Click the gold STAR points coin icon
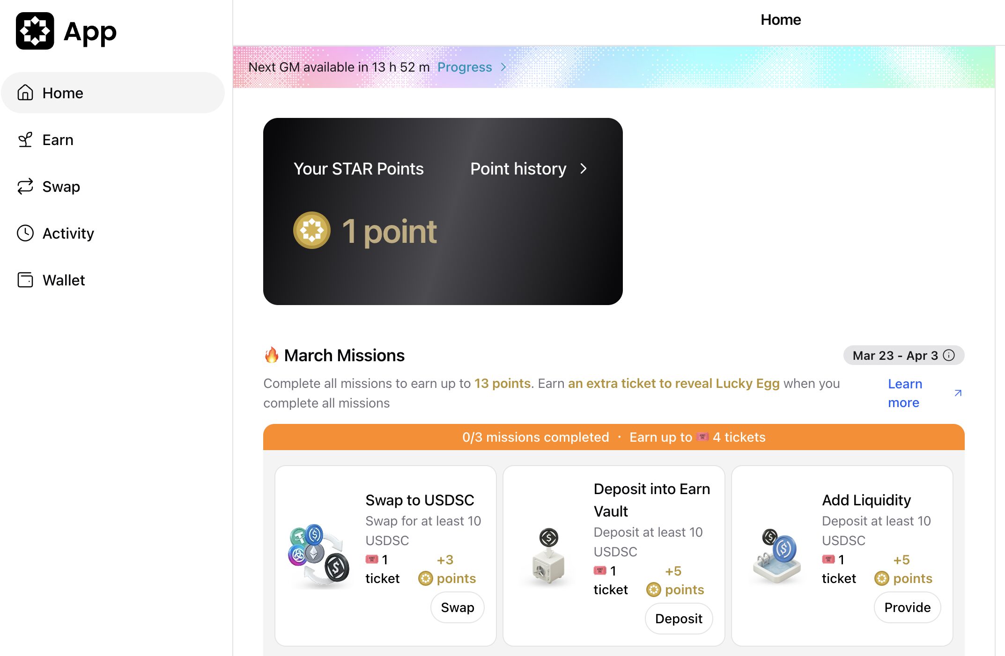This screenshot has height=656, width=1005. point(312,230)
